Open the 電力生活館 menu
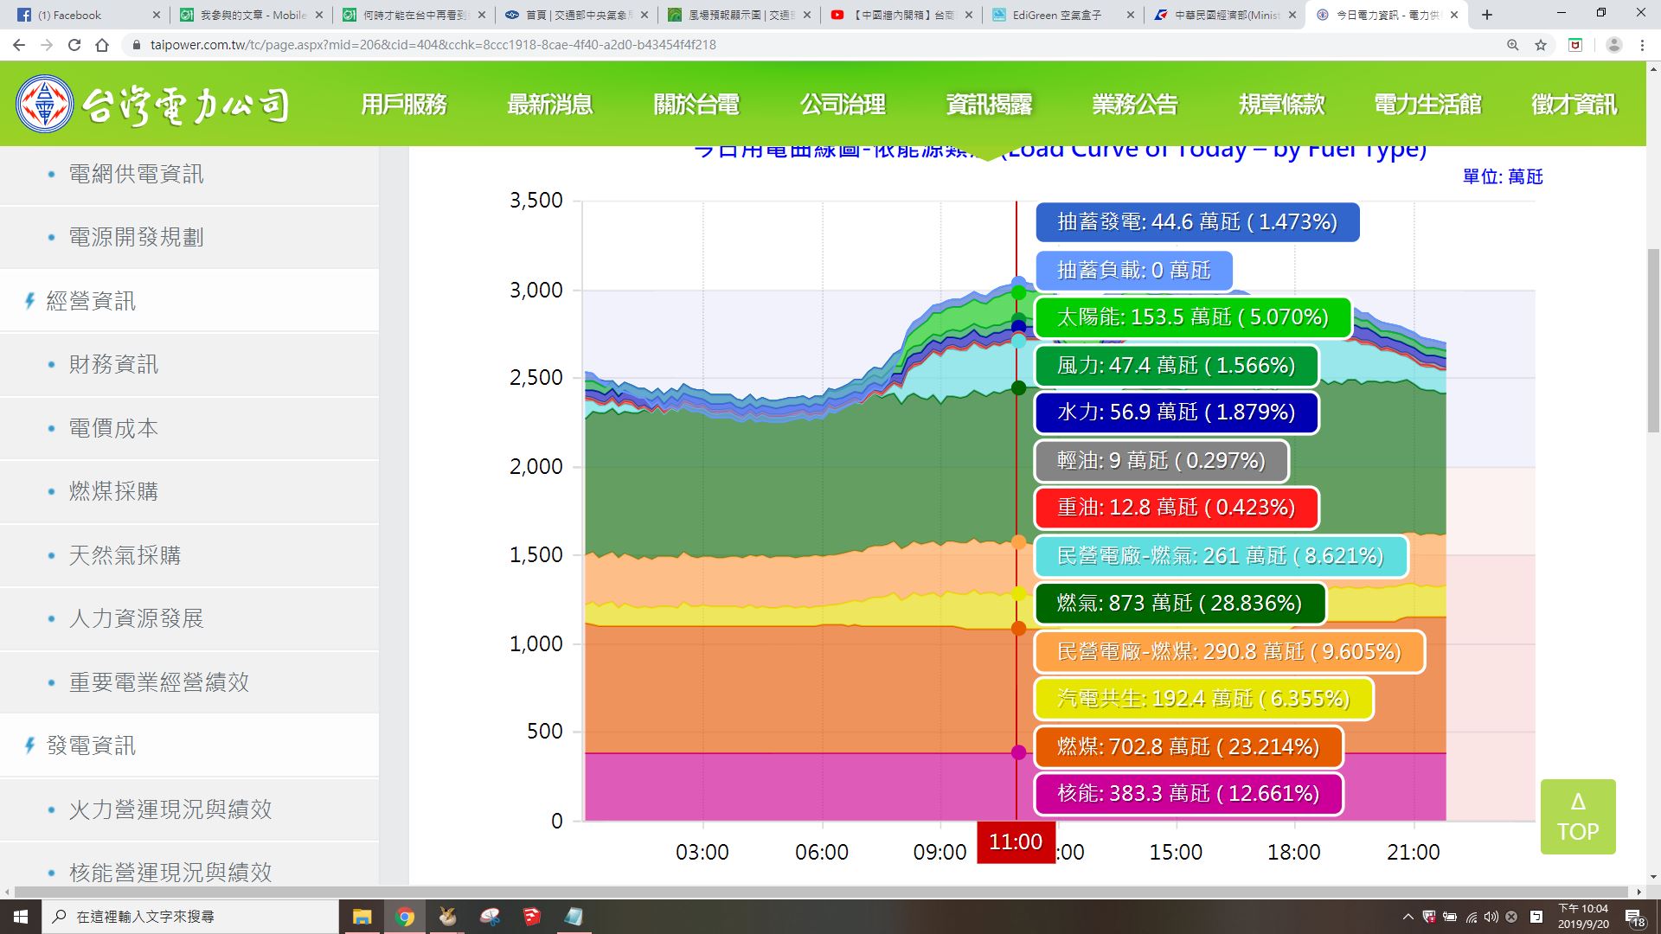Image resolution: width=1661 pixels, height=934 pixels. (x=1427, y=105)
